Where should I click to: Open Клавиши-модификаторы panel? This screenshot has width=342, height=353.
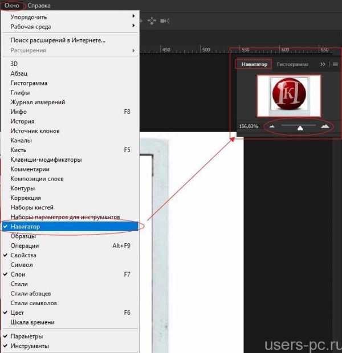click(x=70, y=159)
